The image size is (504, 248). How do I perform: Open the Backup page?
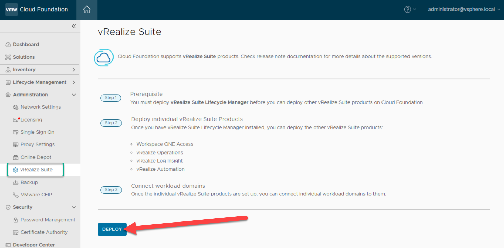coord(29,182)
